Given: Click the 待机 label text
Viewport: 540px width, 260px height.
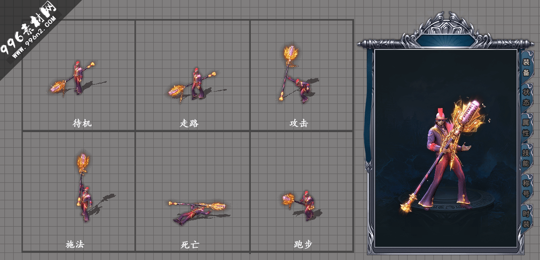Looking at the screenshot, I should click(x=82, y=123).
